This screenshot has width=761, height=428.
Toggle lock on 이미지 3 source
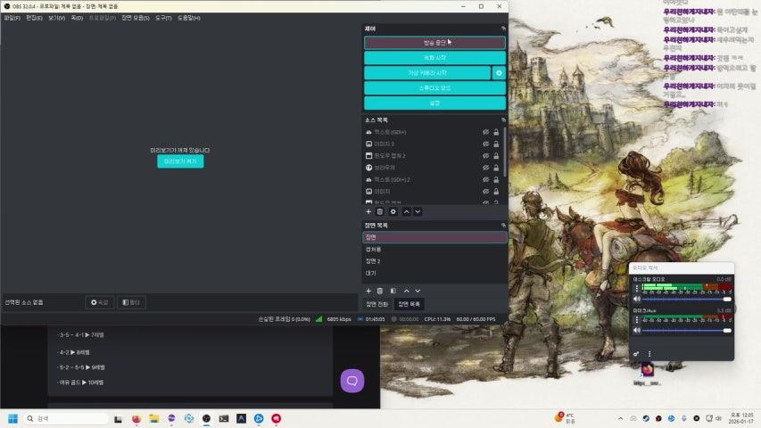[x=496, y=144]
